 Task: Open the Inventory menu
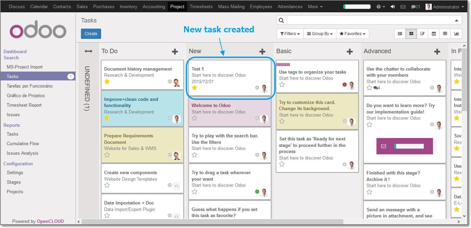[128, 7]
